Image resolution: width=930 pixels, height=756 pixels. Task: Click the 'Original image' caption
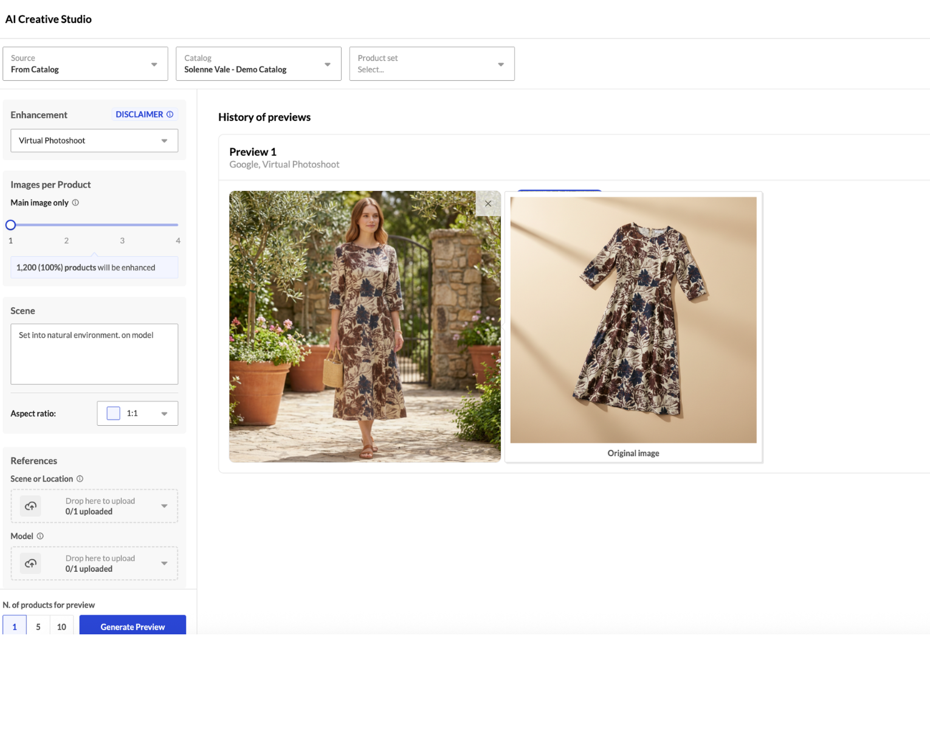click(633, 453)
